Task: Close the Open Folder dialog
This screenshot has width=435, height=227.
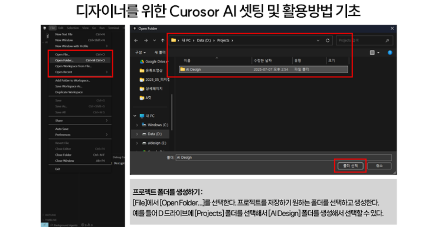Action: pyautogui.click(x=392, y=29)
